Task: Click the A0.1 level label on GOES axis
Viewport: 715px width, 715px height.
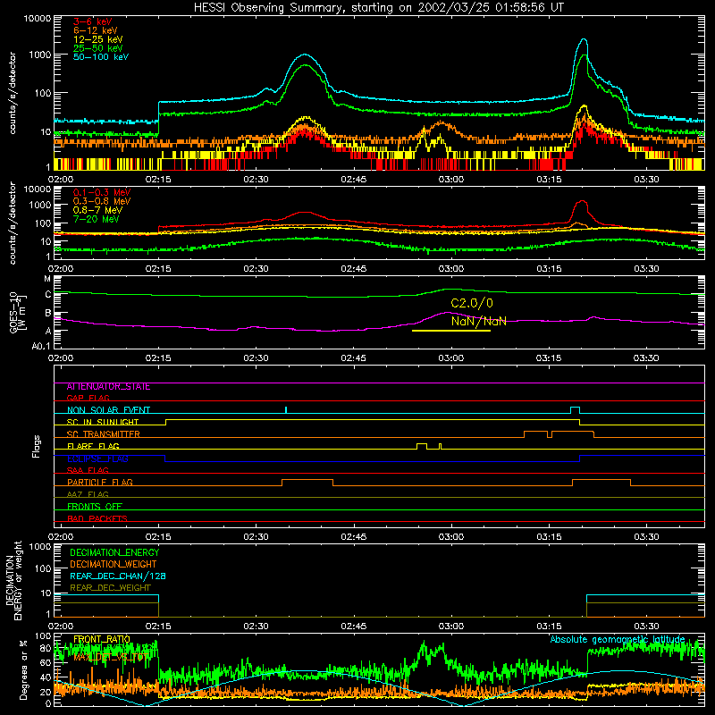Action: (41, 347)
